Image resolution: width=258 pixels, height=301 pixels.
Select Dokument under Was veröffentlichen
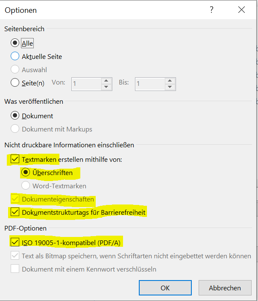(x=15, y=116)
